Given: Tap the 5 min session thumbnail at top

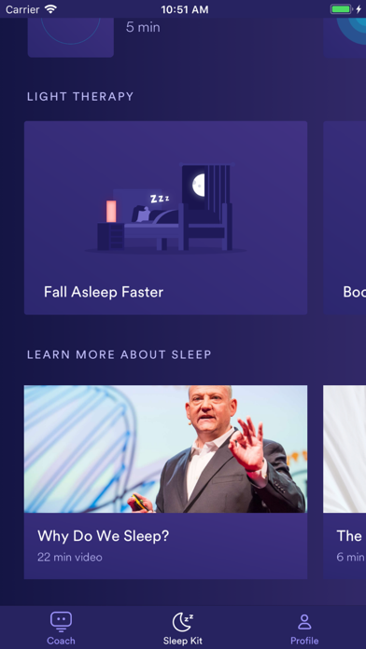Looking at the screenshot, I should tap(70, 37).
